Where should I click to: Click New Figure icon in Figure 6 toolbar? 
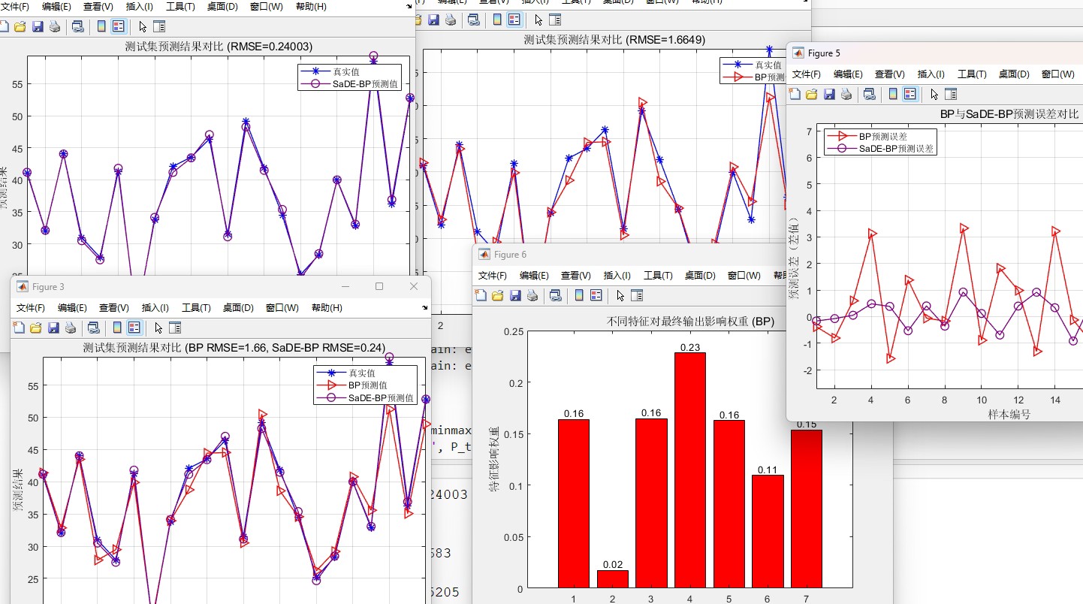coord(481,295)
